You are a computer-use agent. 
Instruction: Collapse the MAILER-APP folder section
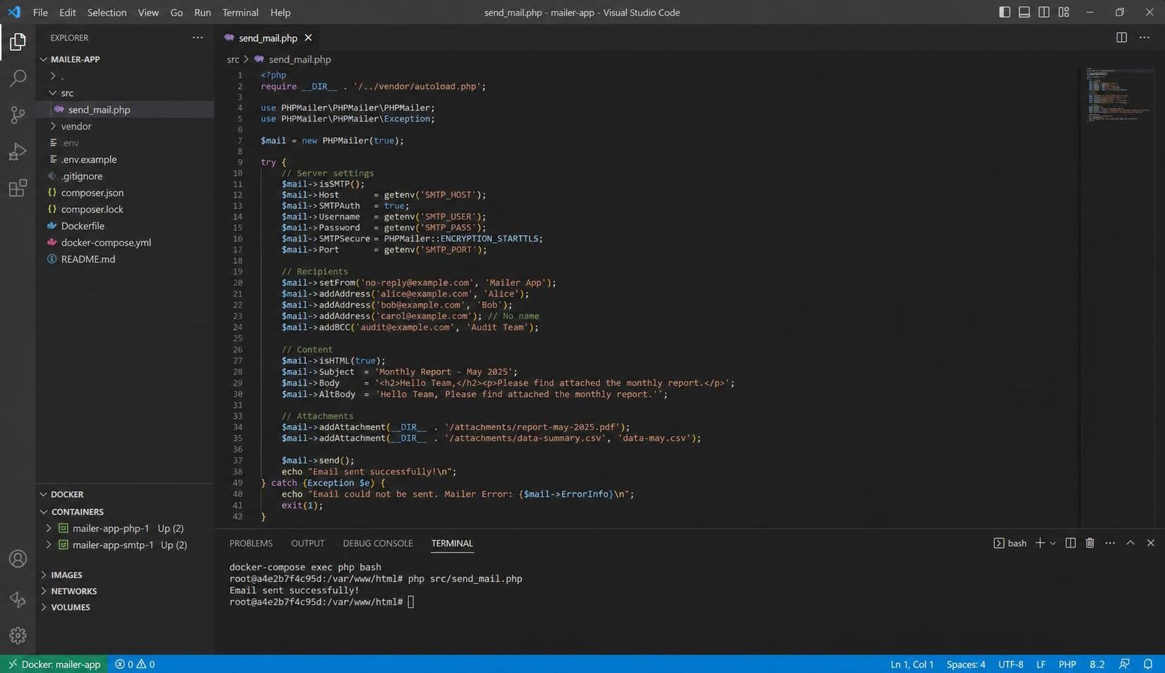(125, 59)
